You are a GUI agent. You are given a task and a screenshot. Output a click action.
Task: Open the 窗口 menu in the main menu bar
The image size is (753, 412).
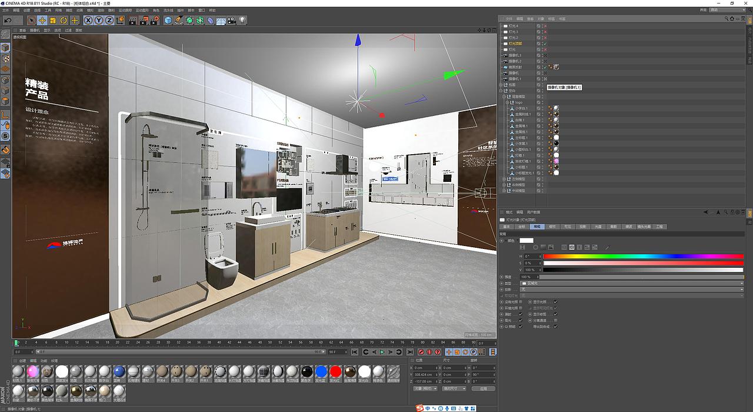(202, 11)
